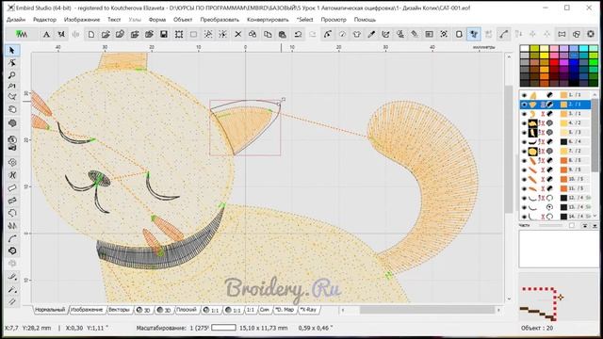Hide object 8 with its eye icon

point(524,160)
